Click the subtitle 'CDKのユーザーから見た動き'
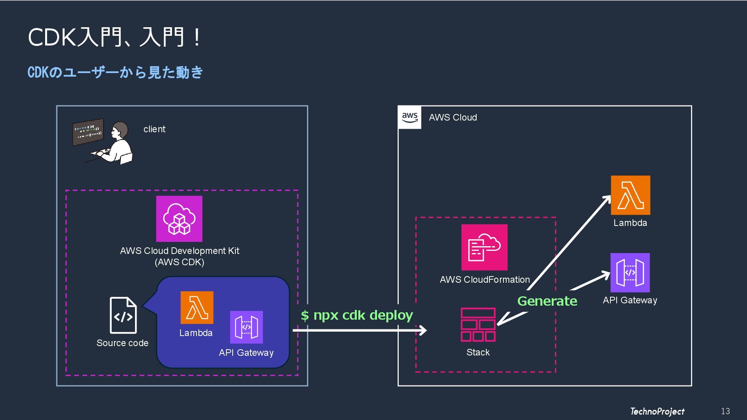The width and height of the screenshot is (747, 420). click(x=116, y=72)
